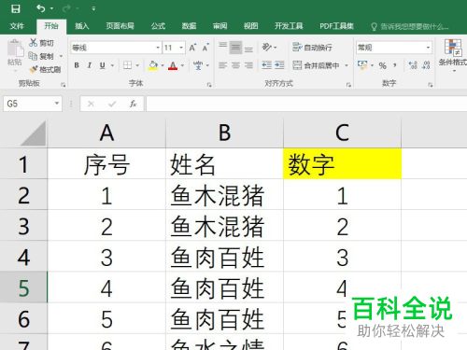
Task: Apply percent style
Action: point(383,65)
